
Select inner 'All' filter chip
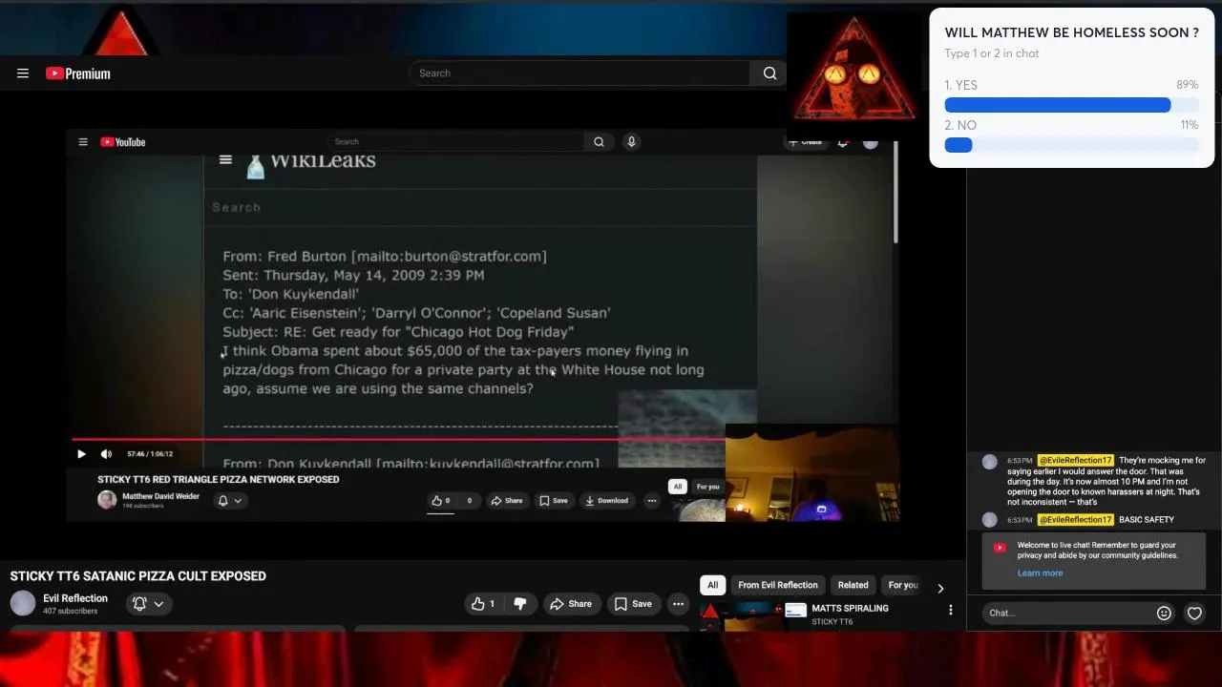(x=677, y=487)
